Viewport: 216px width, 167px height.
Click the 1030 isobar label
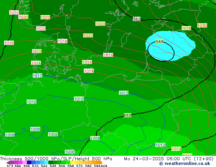(202, 26)
